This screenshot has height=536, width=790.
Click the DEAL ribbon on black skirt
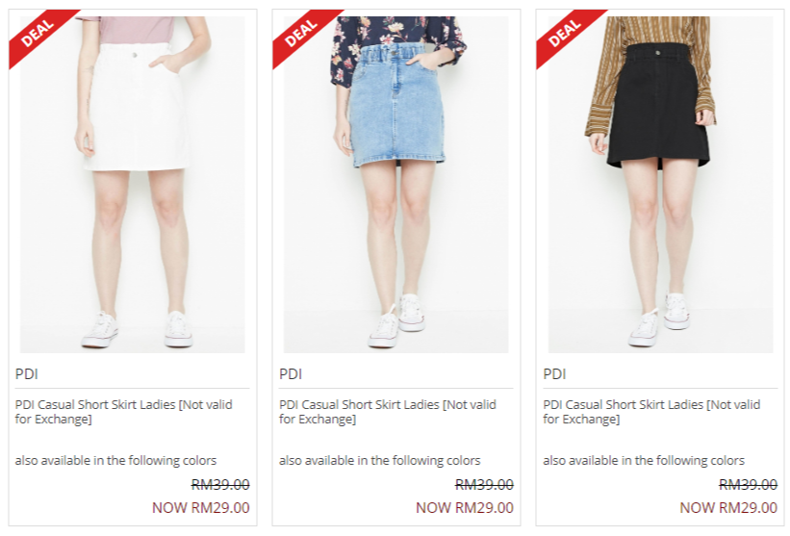point(564,34)
